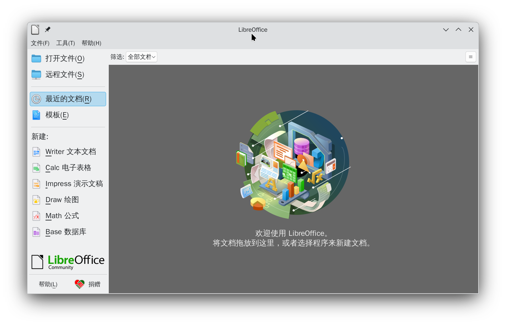Screen dimensions: 506x326
Task: Collapse the window using the chevron arrow
Action: (x=445, y=29)
